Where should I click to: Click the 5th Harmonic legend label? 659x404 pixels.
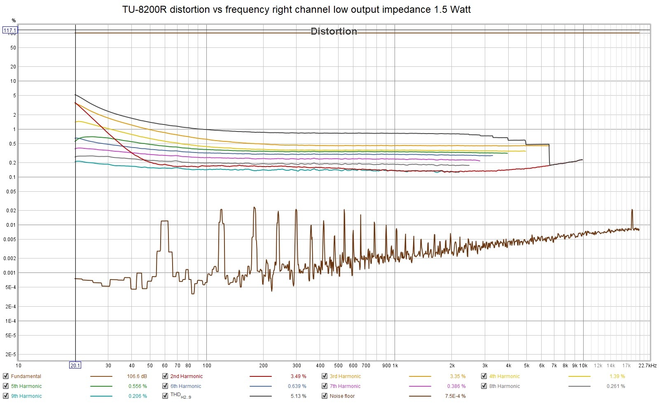click(x=26, y=386)
